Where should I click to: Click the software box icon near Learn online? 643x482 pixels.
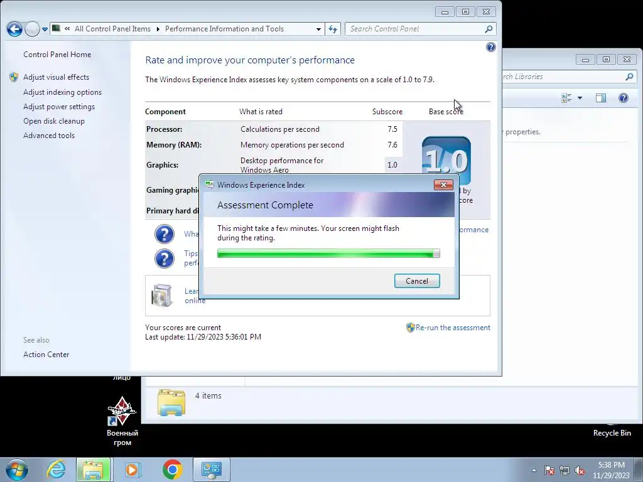(x=161, y=295)
